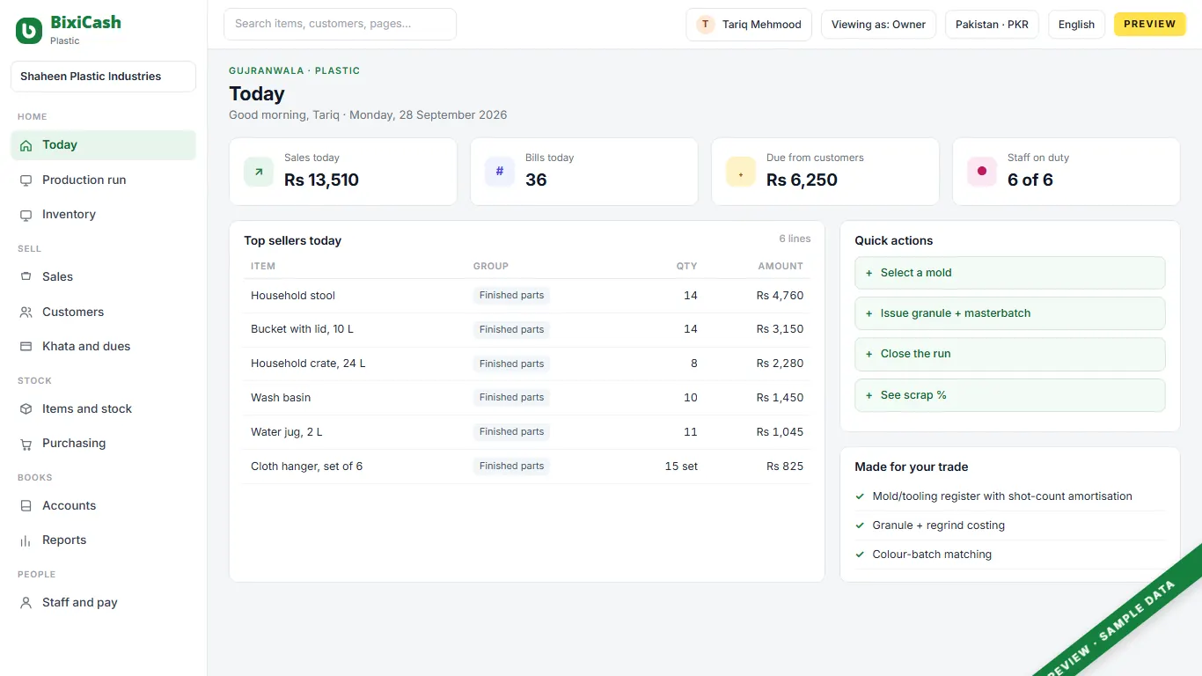Click the Household crate, 24 L item
This screenshot has width=1202, height=676.
click(308, 364)
